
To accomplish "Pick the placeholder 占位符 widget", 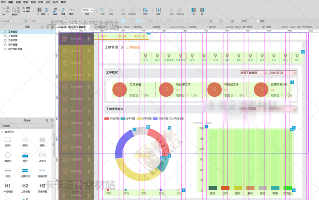I will (42, 157).
